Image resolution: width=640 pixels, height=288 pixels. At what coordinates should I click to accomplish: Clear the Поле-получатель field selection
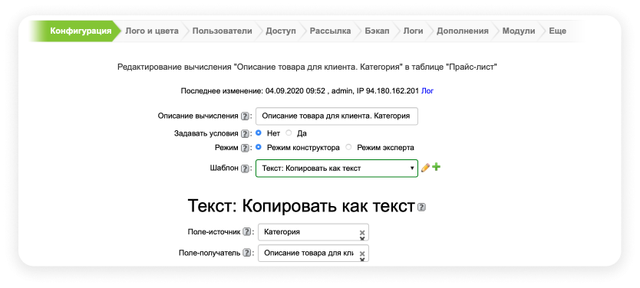pos(361,254)
